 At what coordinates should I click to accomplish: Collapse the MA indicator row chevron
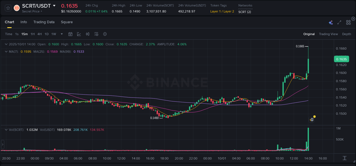coord(6,52)
